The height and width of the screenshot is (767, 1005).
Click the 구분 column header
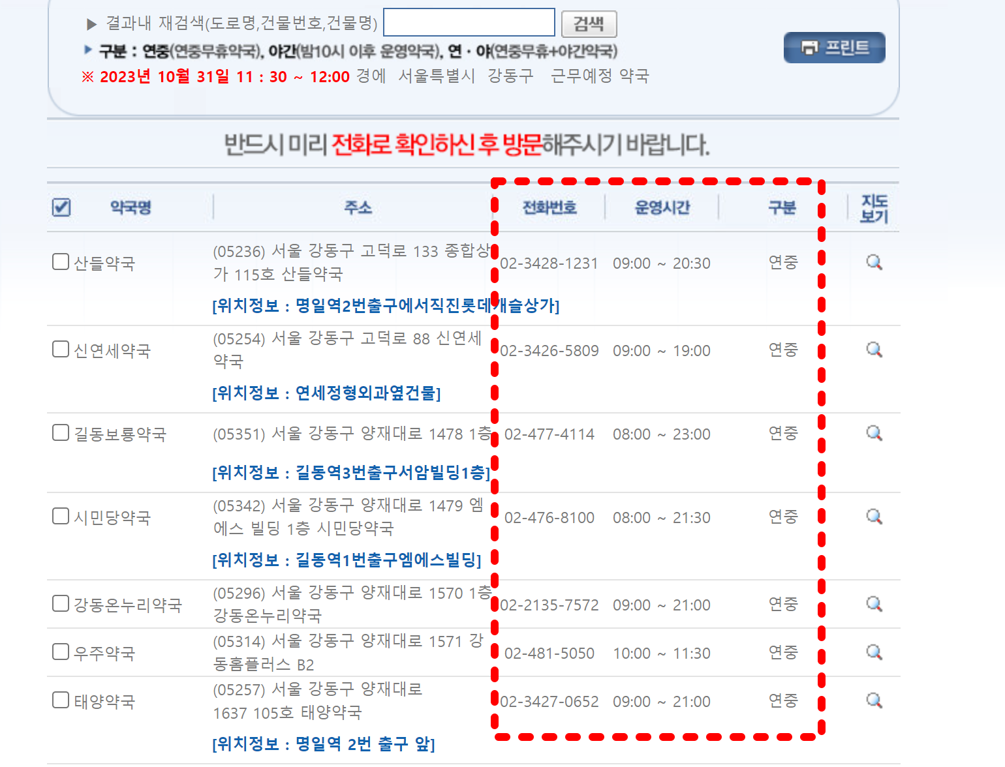(x=782, y=207)
